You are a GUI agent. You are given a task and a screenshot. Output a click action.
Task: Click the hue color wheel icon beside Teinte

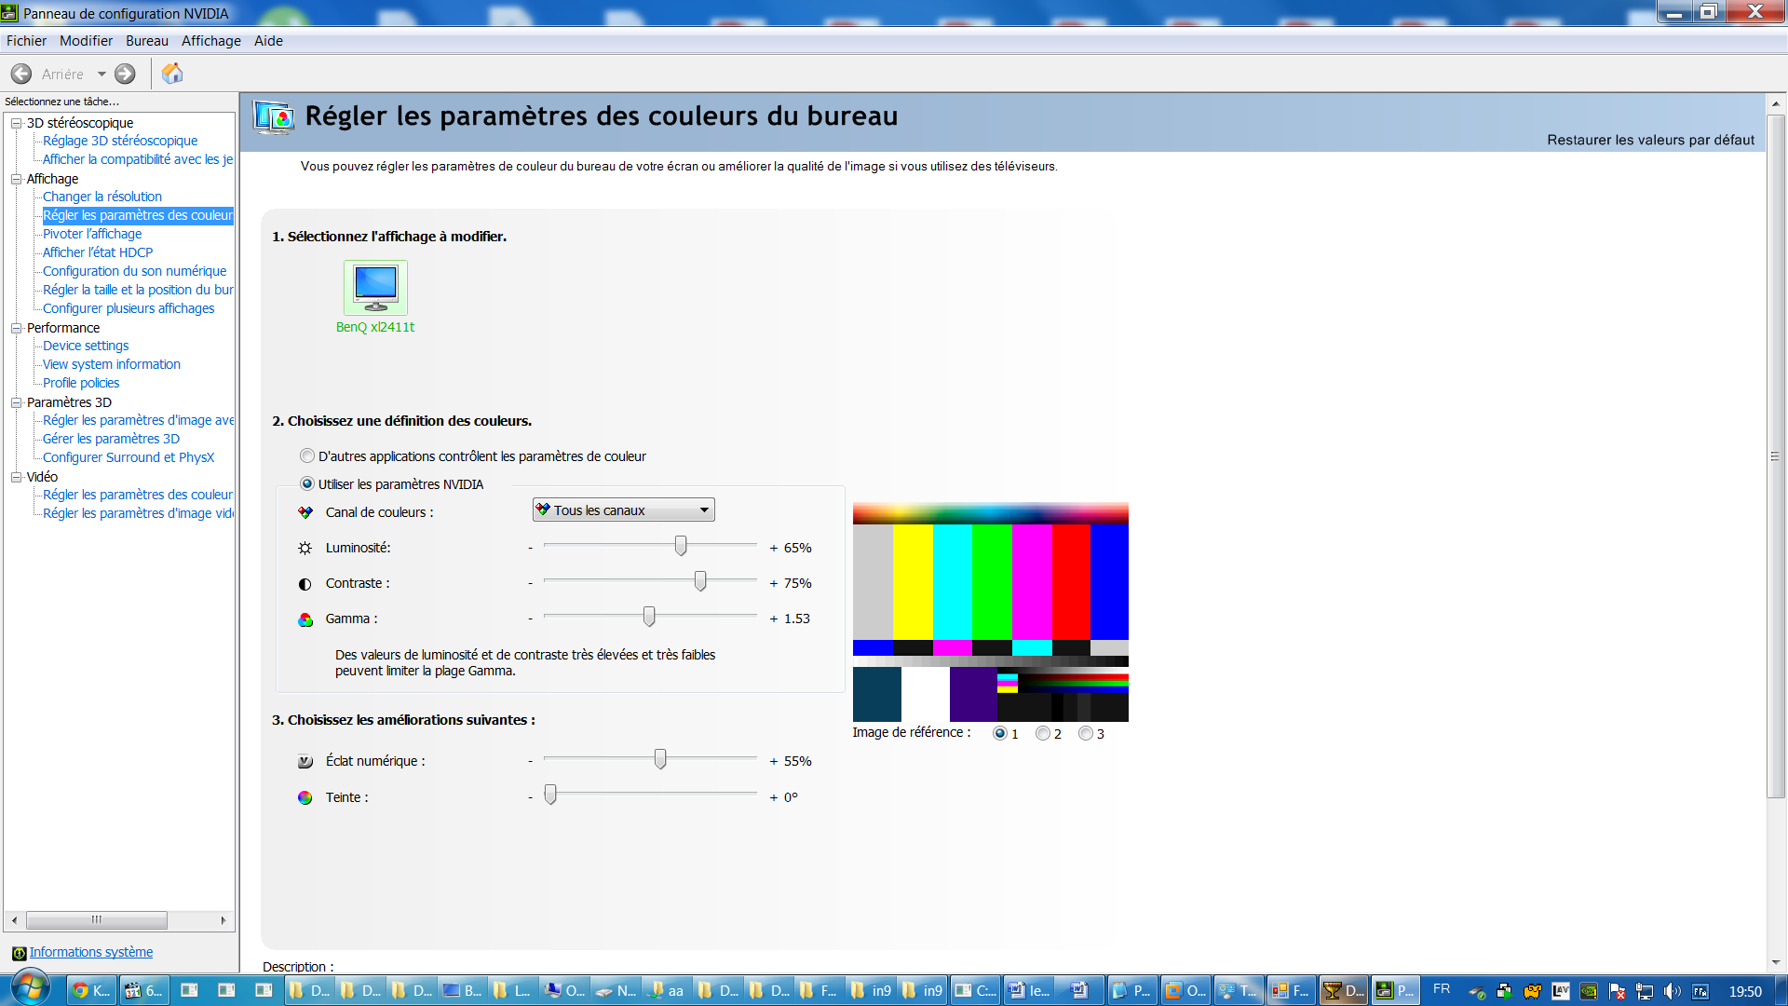click(x=305, y=797)
